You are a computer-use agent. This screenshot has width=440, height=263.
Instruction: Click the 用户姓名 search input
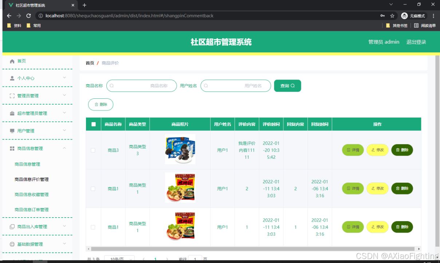pos(236,86)
